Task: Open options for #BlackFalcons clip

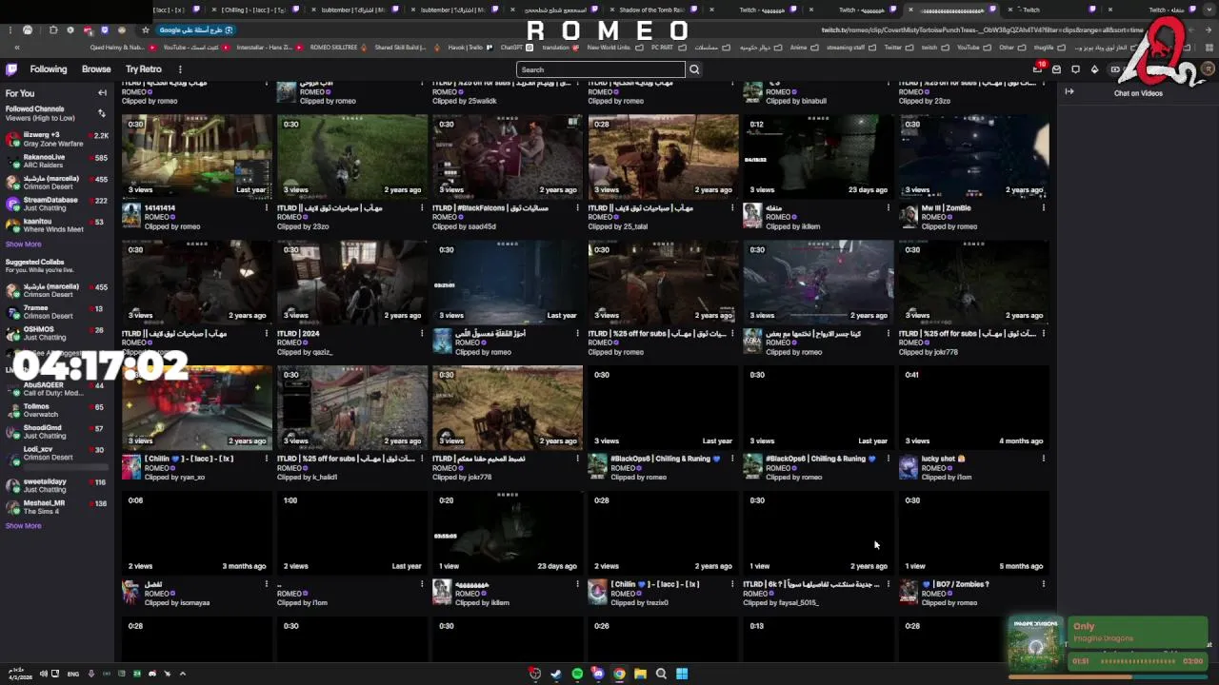Action: (577, 208)
